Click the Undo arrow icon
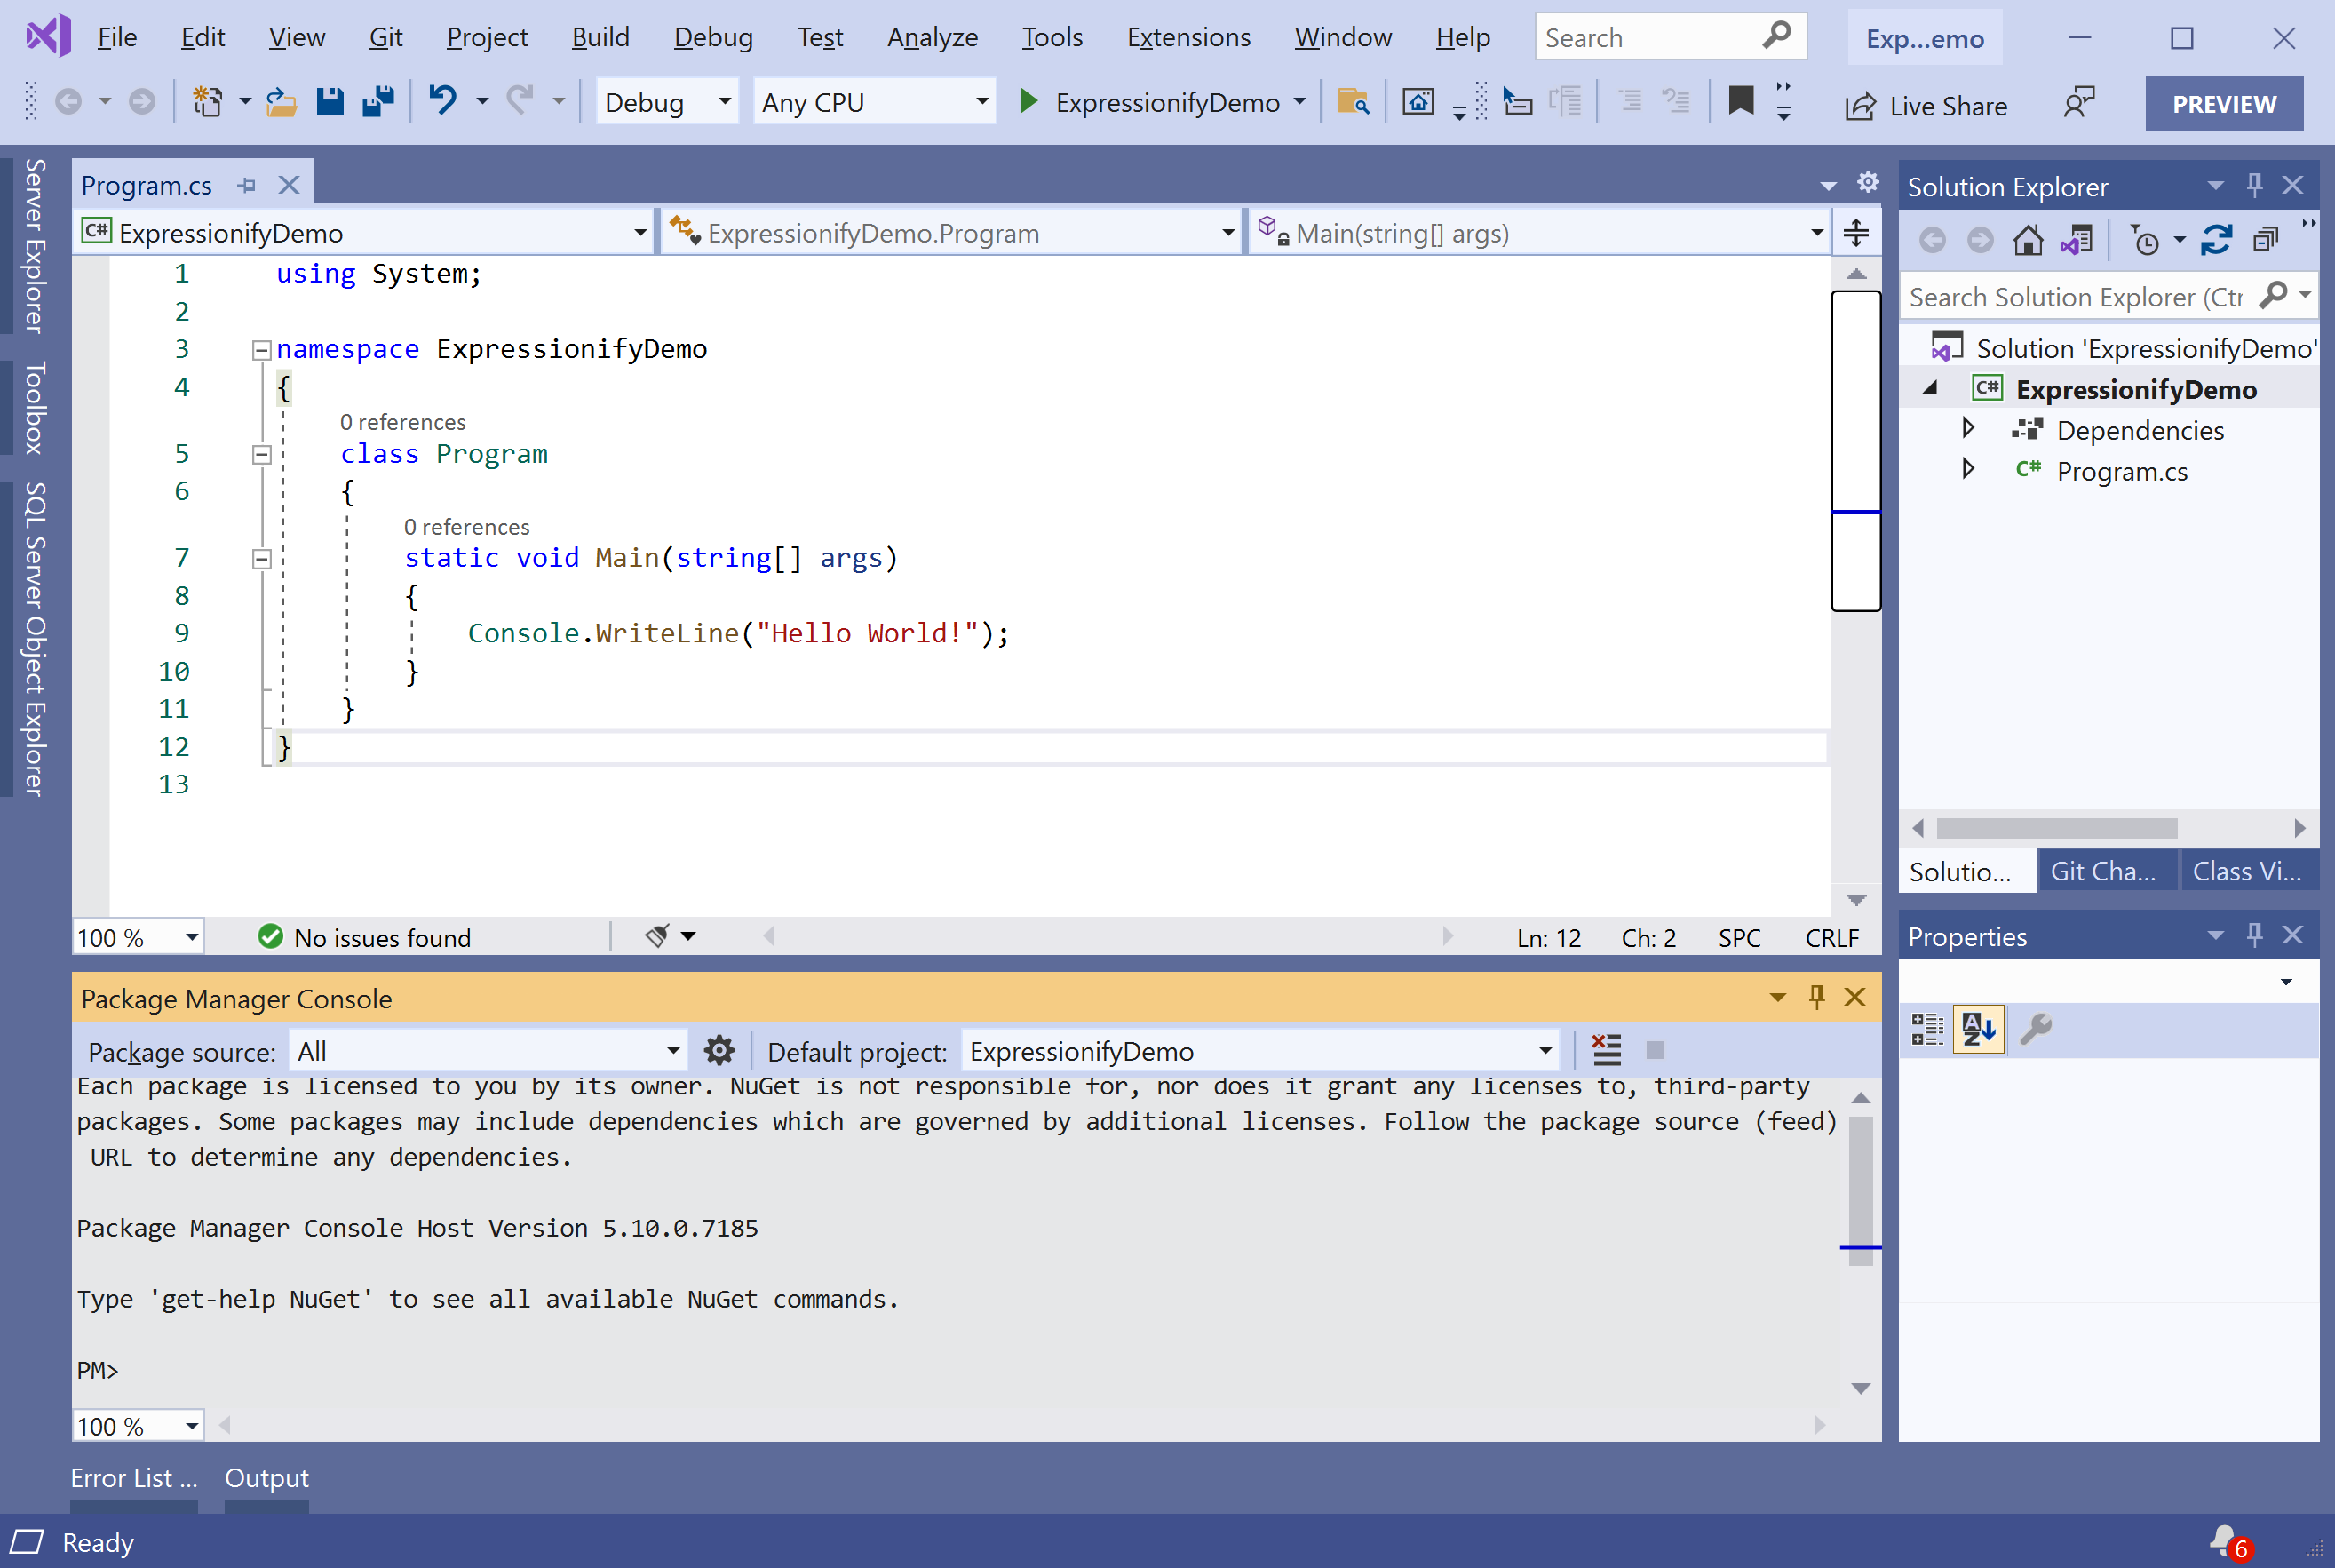Viewport: 2335px width, 1568px height. click(441, 100)
